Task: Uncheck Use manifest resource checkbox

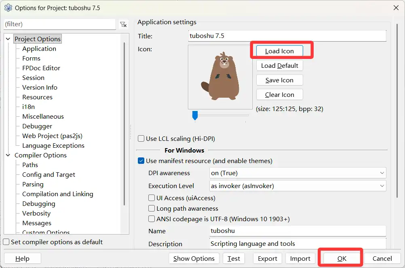Action: tap(141, 161)
